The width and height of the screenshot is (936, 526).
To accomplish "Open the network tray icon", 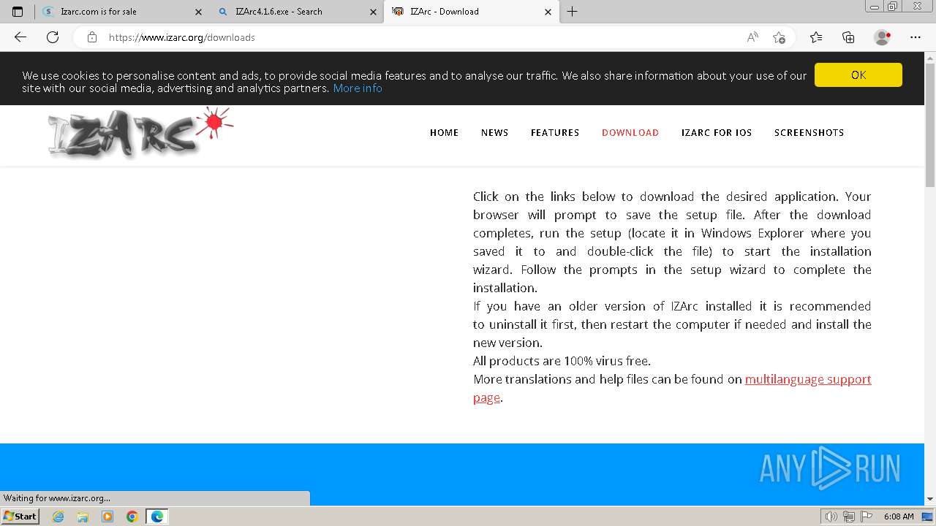I will click(x=849, y=517).
